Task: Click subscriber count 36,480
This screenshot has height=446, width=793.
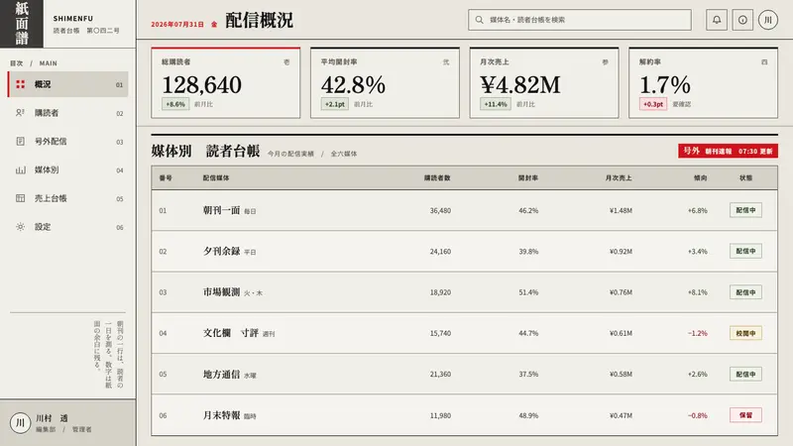Action: tap(440, 210)
